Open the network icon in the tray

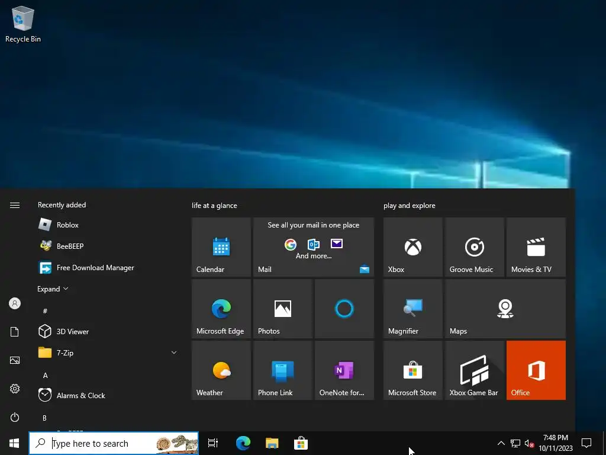[515, 443]
